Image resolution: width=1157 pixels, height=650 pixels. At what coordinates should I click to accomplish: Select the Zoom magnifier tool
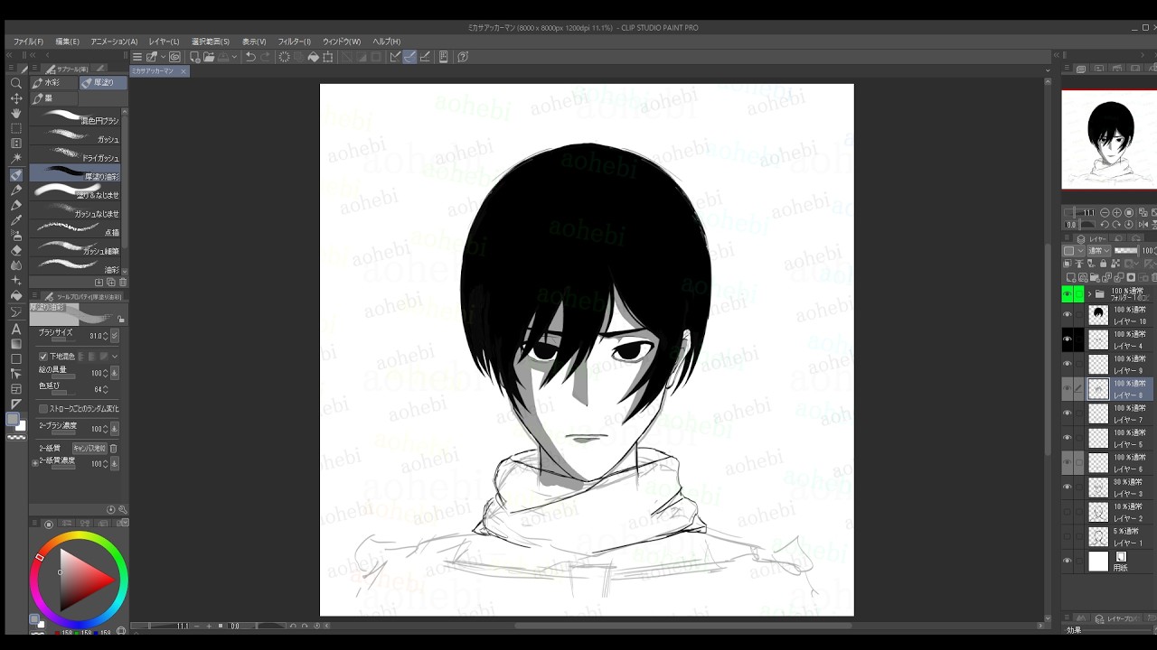click(16, 83)
